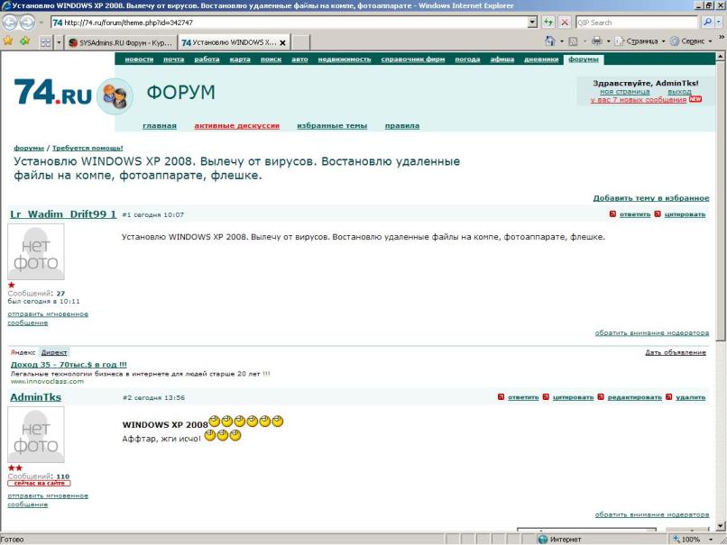
Task: Click the page scrollbar up arrow
Action: (720, 57)
